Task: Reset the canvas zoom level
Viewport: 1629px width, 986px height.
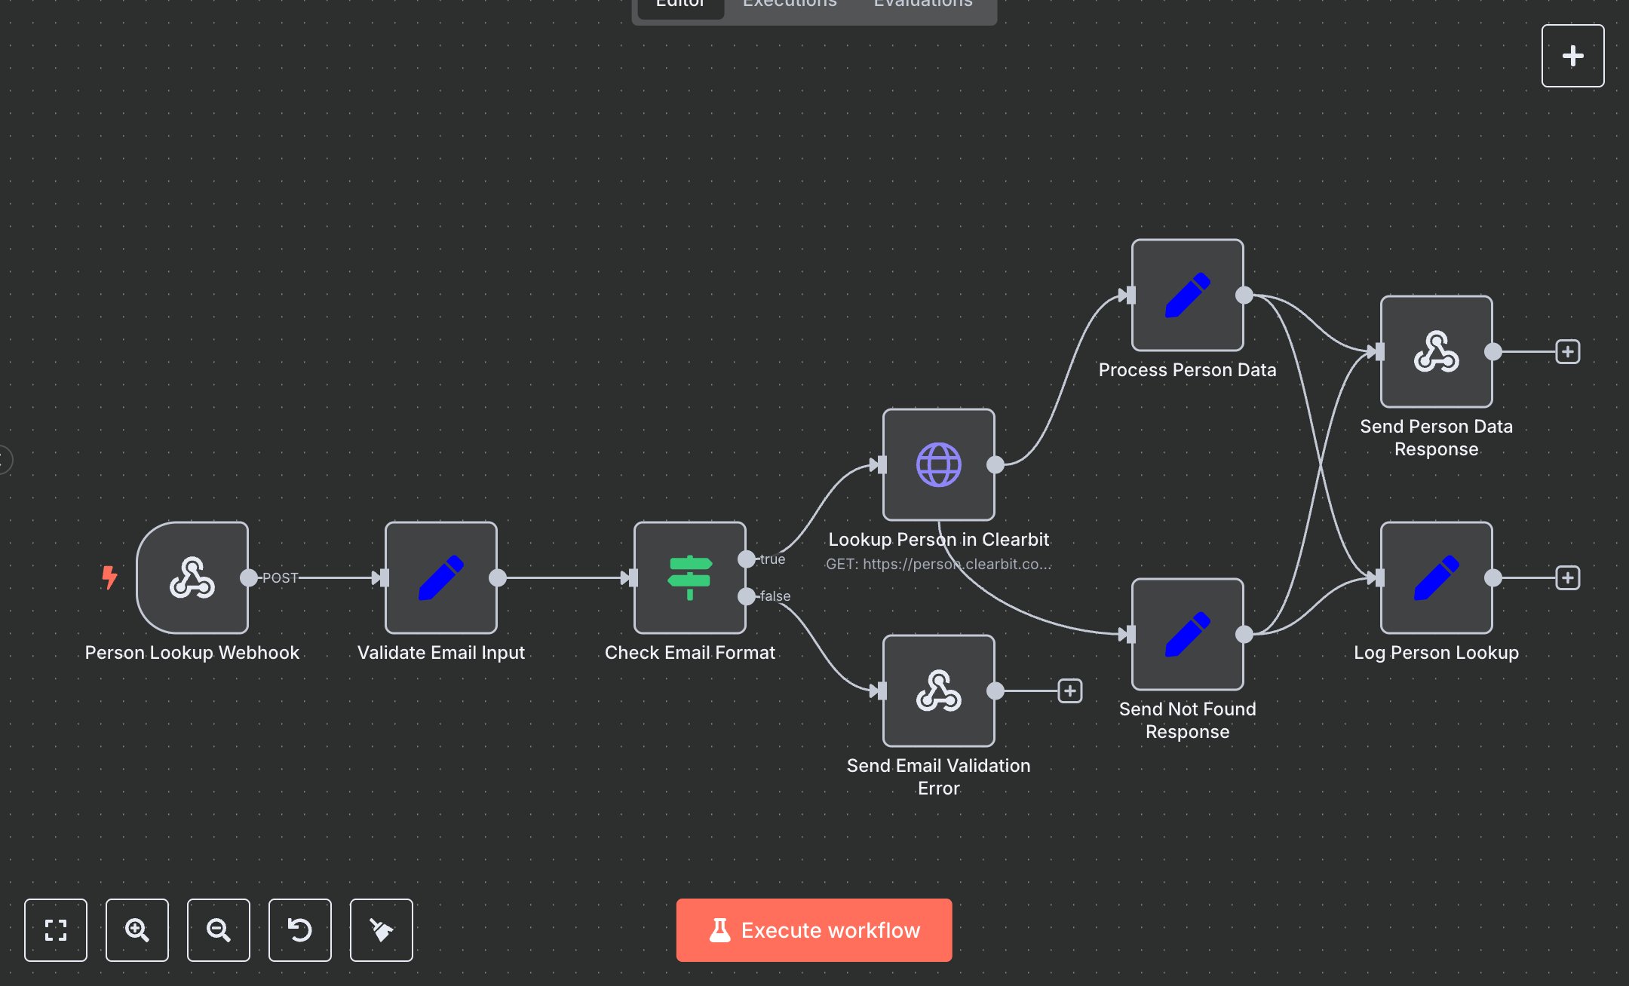Action: pyautogui.click(x=299, y=930)
